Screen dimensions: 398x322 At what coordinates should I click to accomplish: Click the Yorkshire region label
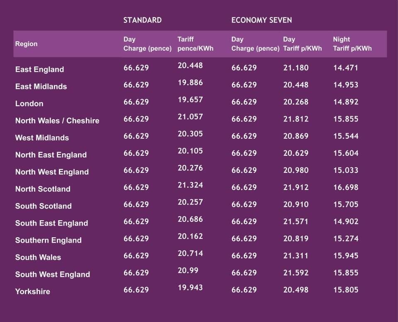(x=32, y=291)
